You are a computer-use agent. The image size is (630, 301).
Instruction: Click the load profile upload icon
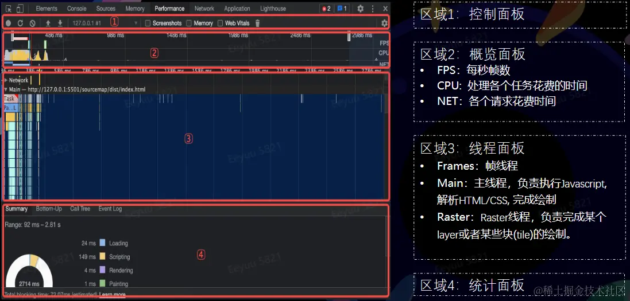(48, 24)
